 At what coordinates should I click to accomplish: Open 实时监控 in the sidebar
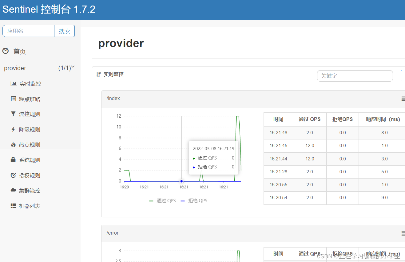pos(30,84)
